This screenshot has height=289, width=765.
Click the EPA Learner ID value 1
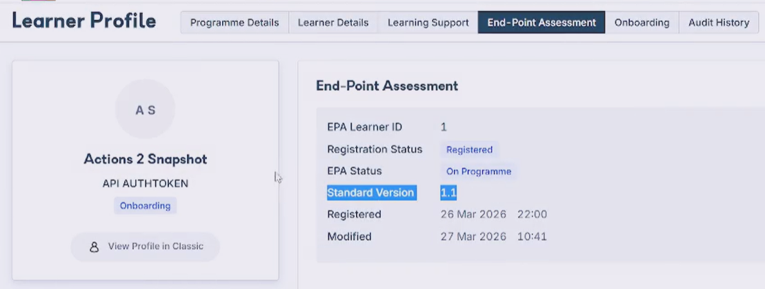click(444, 127)
